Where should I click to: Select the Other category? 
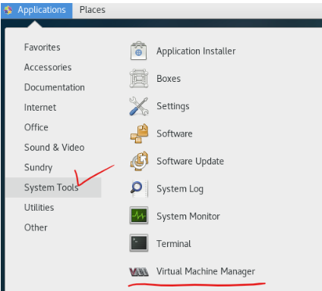click(x=36, y=227)
